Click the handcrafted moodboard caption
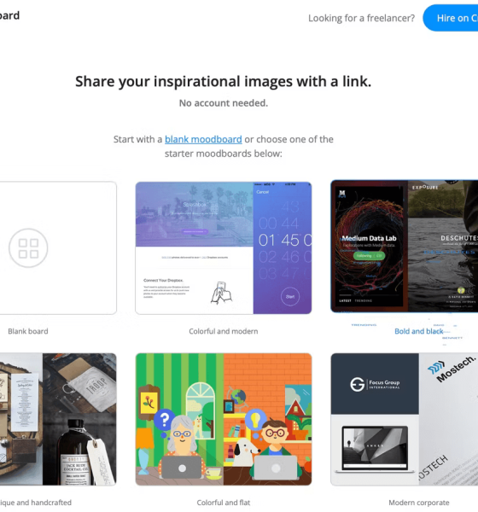The height and width of the screenshot is (512, 478). pyautogui.click(x=36, y=503)
